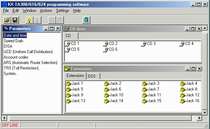Screen dimensions: 210x129
Task: Click the dimmed gray light bulb icon
Action: (x=37, y=20)
